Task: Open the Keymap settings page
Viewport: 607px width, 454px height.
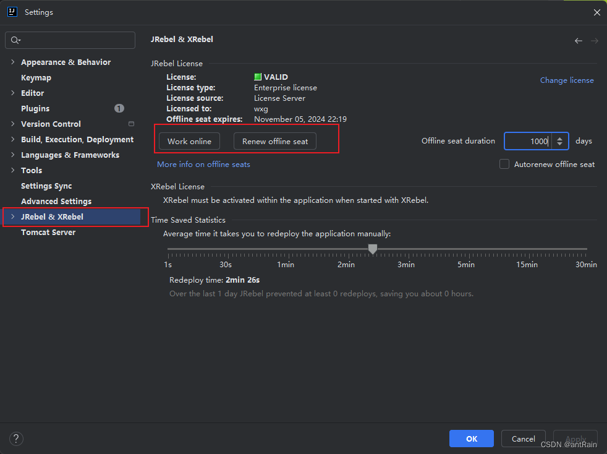Action: [x=36, y=77]
